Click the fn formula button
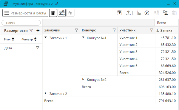The width and height of the screenshot is (179, 110). pyautogui.click(x=70, y=13)
